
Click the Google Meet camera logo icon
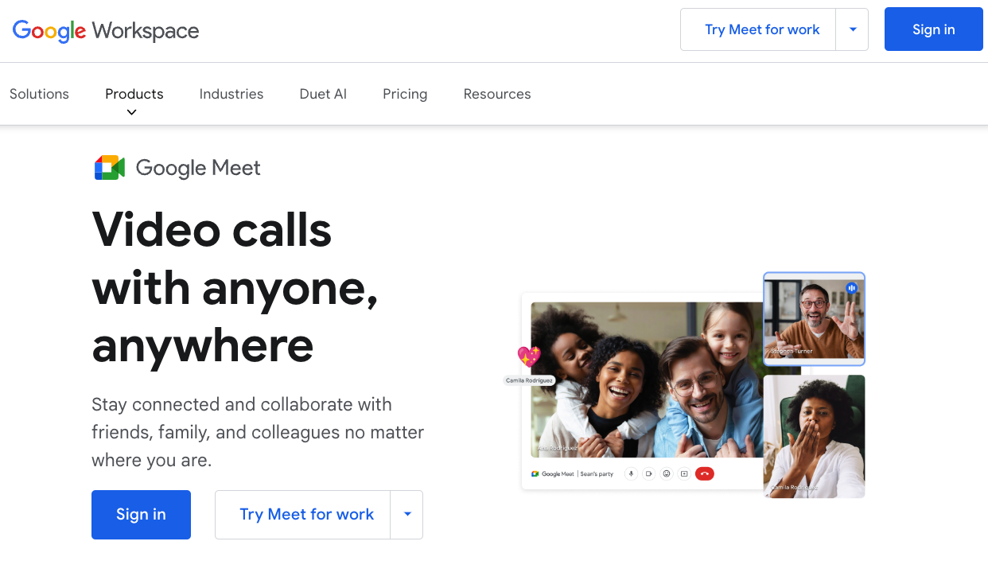[x=110, y=168]
